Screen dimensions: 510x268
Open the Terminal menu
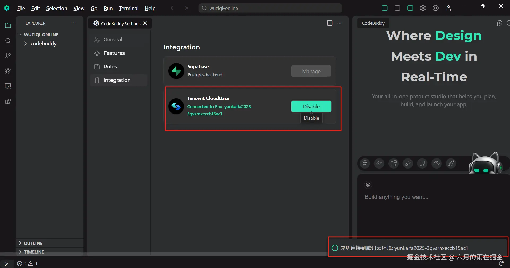[129, 8]
